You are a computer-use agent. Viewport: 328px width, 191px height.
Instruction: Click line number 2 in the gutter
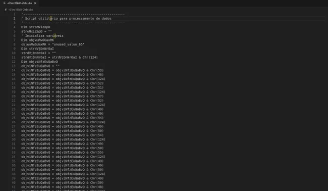[x=15, y=18]
